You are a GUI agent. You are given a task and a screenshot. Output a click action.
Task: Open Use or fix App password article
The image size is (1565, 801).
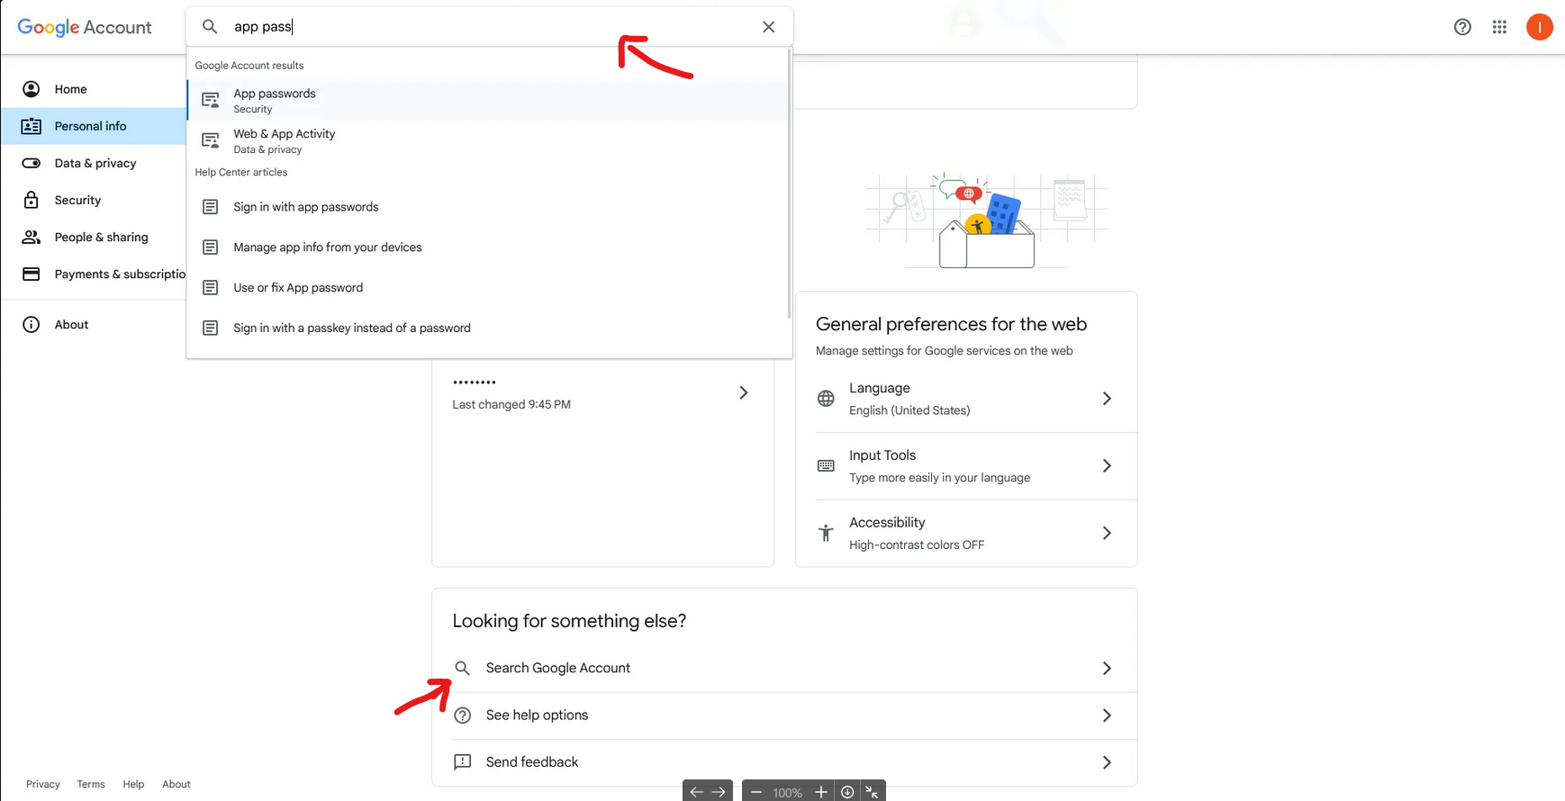298,288
